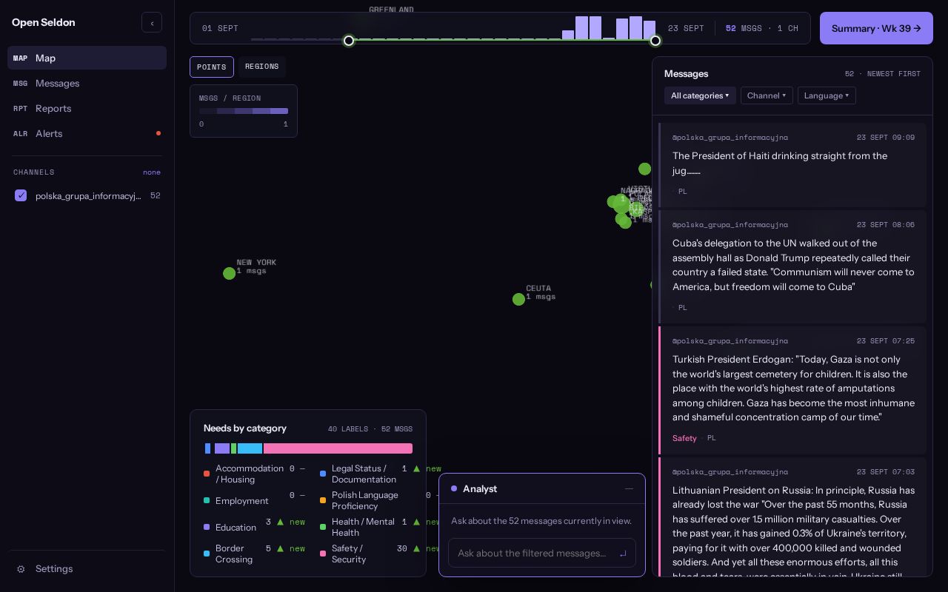
Task: Switch map display to Points
Action: [x=212, y=67]
